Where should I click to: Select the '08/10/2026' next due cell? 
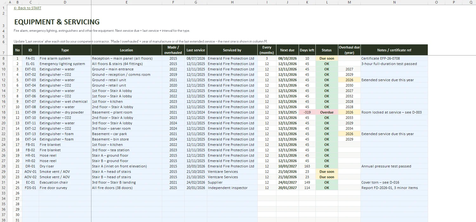[288, 58]
